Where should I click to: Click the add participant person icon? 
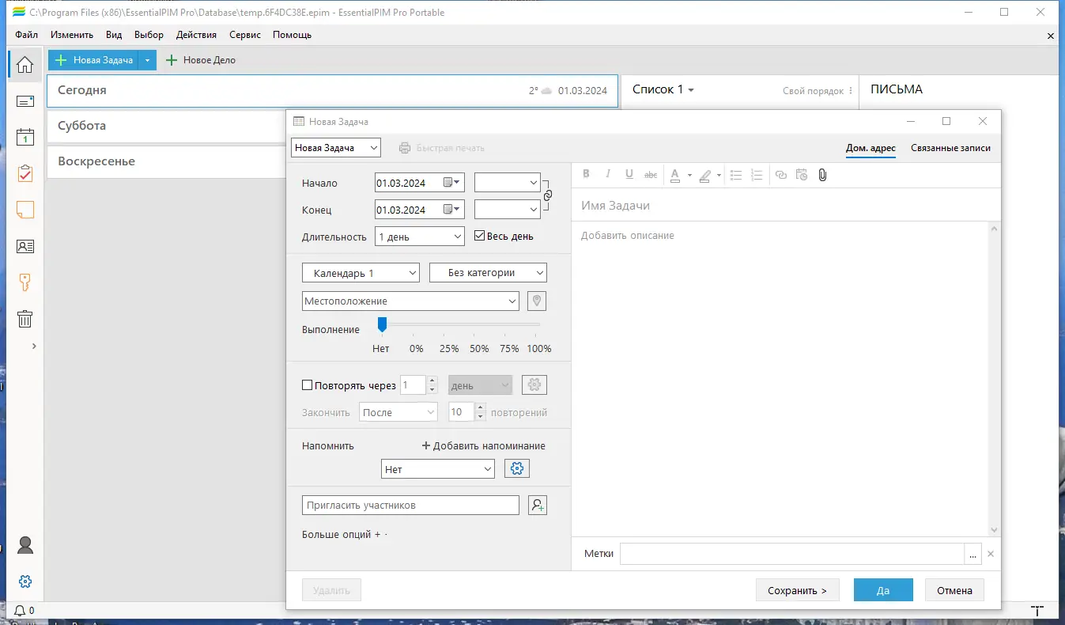pyautogui.click(x=538, y=505)
